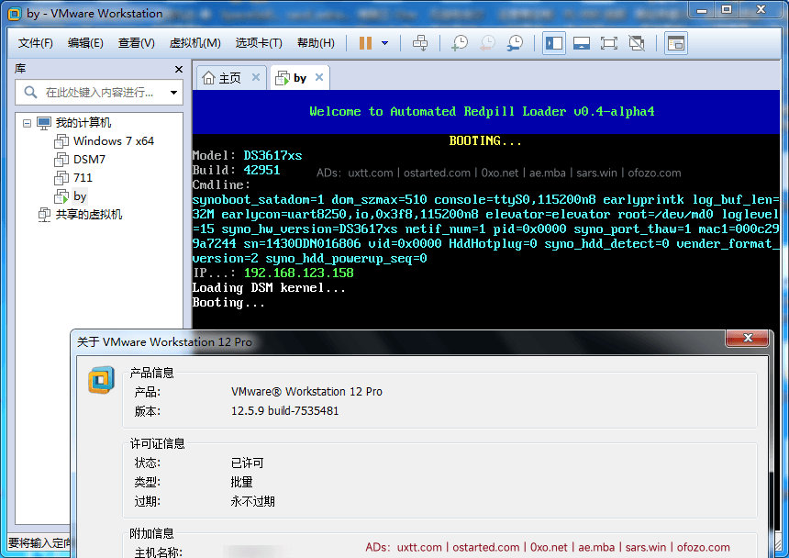Image resolution: width=789 pixels, height=558 pixels.
Task: Click the 711 VM icon in the library
Action: (61, 178)
